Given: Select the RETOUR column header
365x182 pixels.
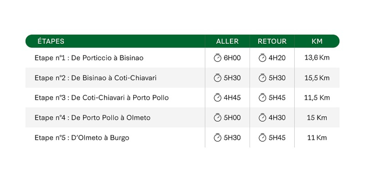Looking at the screenshot, I should 272,41.
